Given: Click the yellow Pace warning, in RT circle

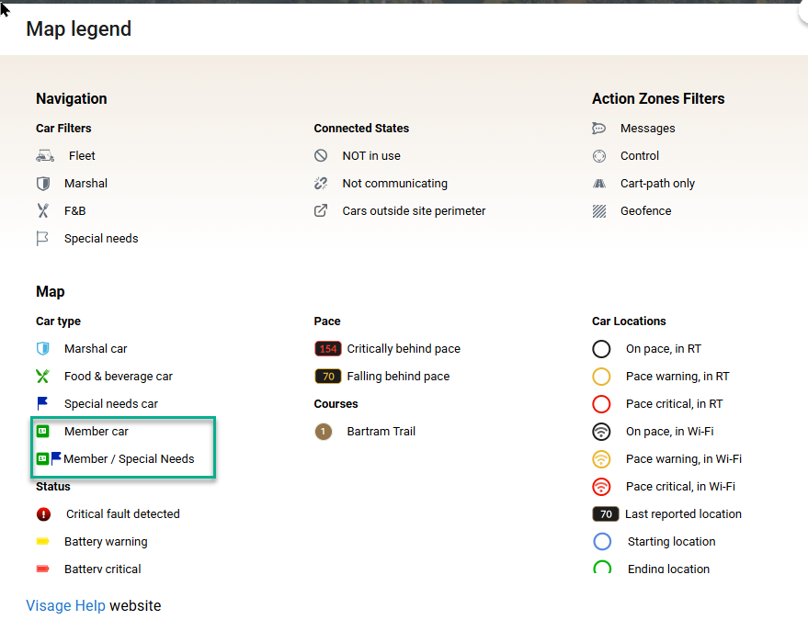Looking at the screenshot, I should coord(601,377).
